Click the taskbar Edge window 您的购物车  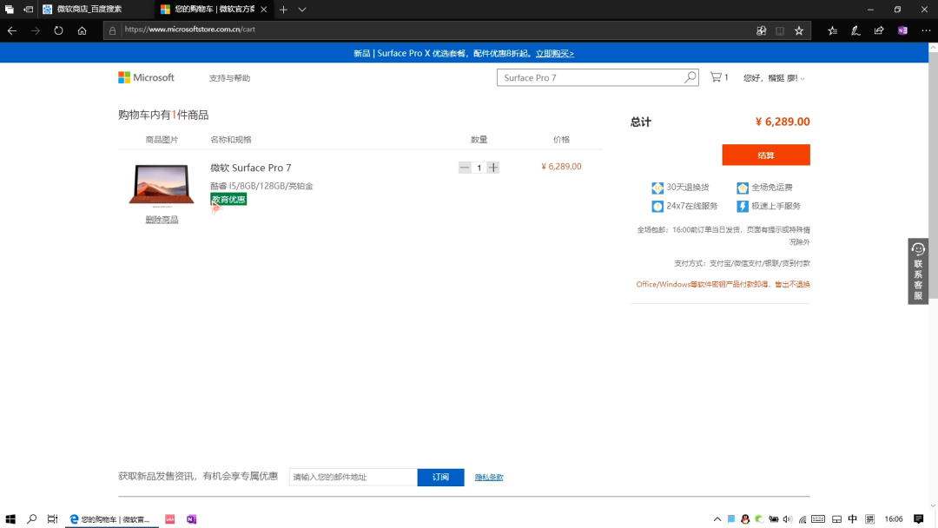(111, 519)
